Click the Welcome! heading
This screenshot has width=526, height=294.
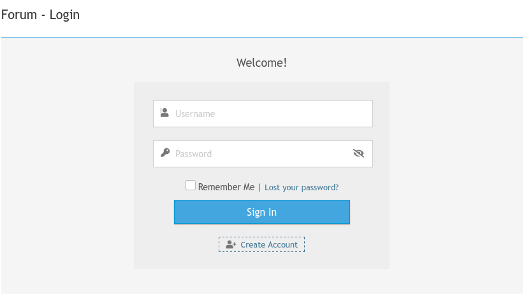click(x=261, y=62)
